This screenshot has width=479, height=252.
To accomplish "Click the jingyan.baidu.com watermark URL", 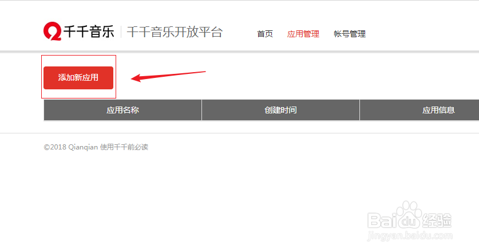I will pos(410,236).
